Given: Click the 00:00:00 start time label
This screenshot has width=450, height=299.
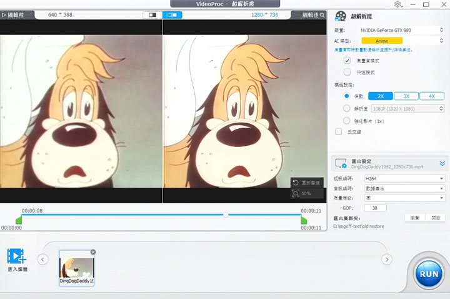Looking at the screenshot, I should point(11,228).
